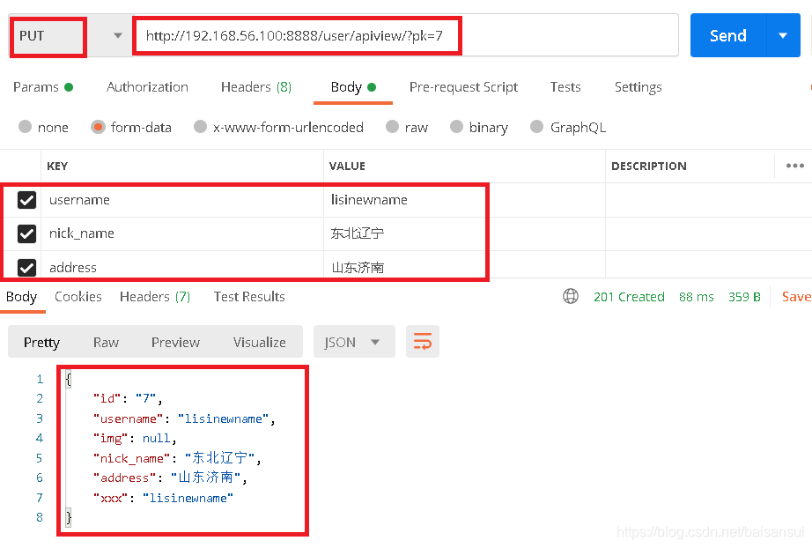
Task: Click the KEY column header
Action: coord(57,166)
